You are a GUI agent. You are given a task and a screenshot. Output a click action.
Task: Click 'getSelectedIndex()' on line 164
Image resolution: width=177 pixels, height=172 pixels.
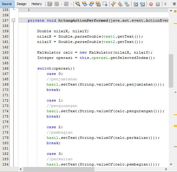coord(131,58)
